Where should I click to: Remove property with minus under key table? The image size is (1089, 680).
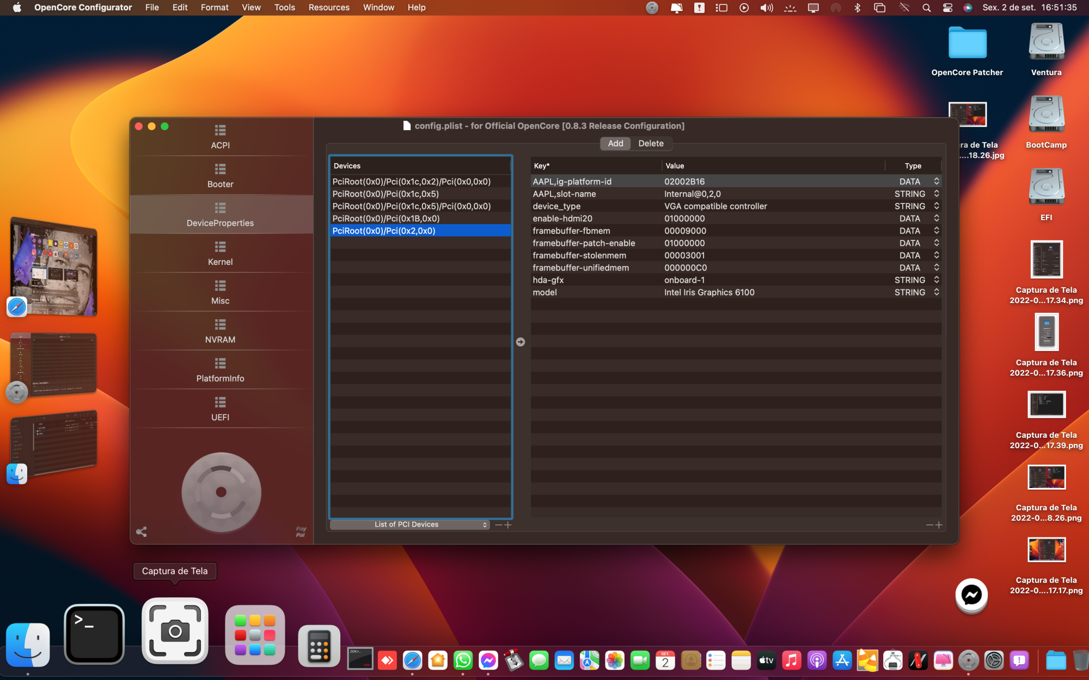coord(929,525)
